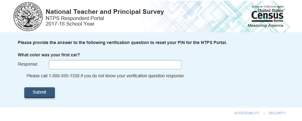The width and height of the screenshot is (302, 121).
Task: Select the NTPS Respondent Portal subtitle text
Action: pyautogui.click(x=75, y=18)
